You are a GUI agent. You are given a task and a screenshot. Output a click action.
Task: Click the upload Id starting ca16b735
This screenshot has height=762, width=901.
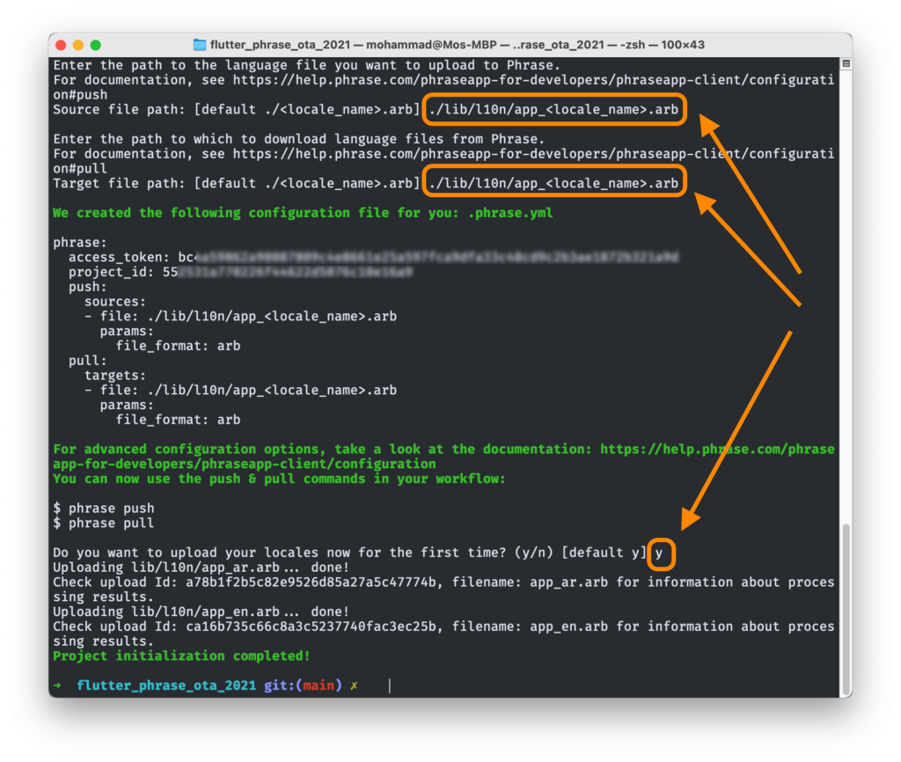[x=311, y=626]
